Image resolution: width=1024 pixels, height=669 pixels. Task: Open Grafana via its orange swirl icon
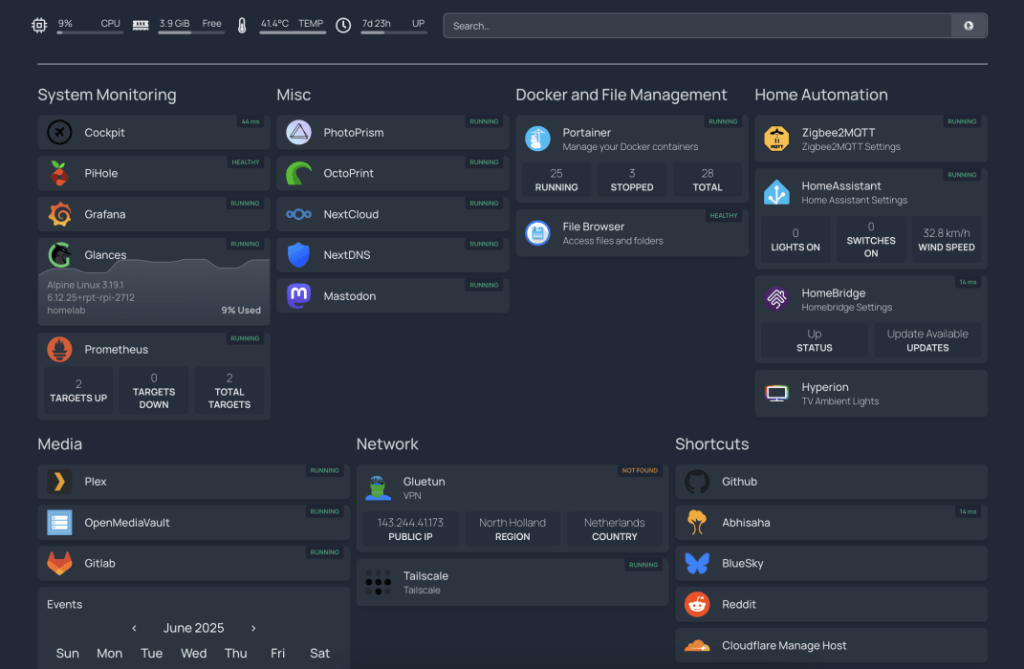click(59, 214)
